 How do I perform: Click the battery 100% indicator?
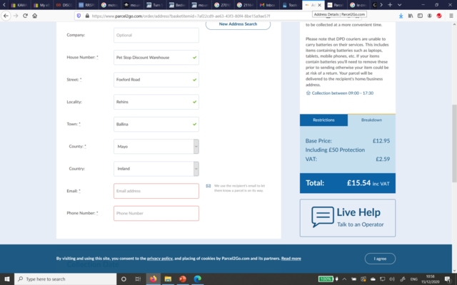point(326,279)
